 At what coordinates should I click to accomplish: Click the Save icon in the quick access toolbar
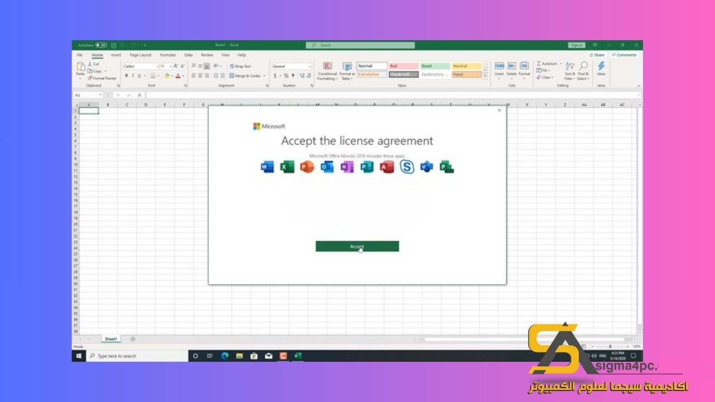tap(114, 45)
